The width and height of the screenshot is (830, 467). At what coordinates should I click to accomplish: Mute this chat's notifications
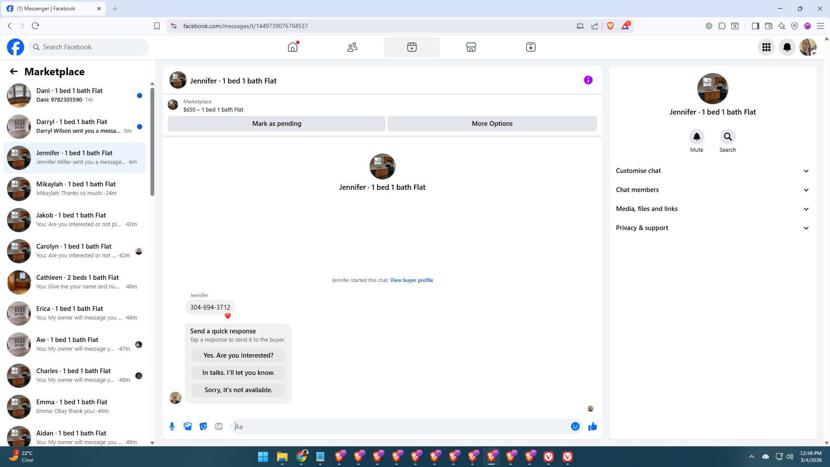[x=696, y=137]
